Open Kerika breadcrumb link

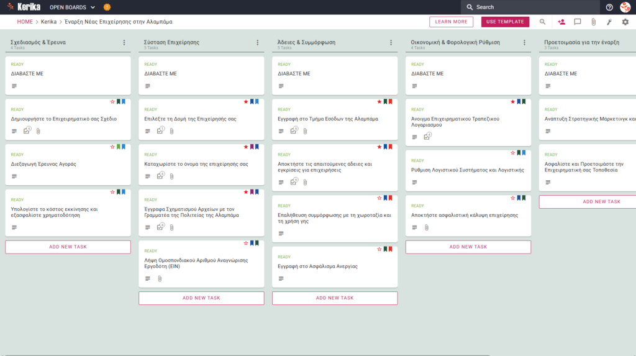click(x=48, y=22)
